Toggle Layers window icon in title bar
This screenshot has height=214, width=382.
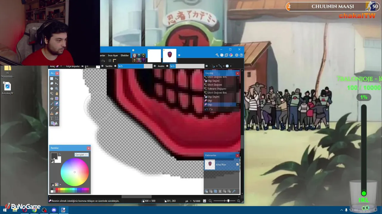(227, 55)
